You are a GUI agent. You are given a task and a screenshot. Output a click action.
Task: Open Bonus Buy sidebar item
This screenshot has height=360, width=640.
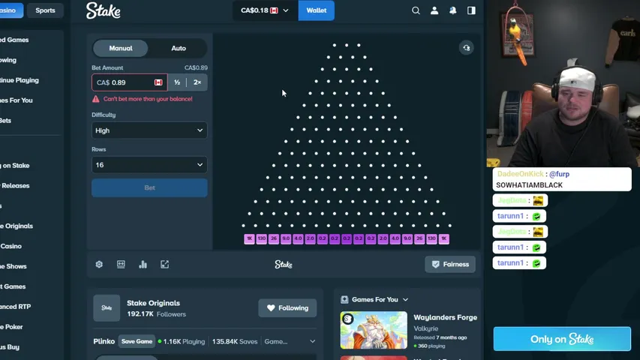pos(10,347)
